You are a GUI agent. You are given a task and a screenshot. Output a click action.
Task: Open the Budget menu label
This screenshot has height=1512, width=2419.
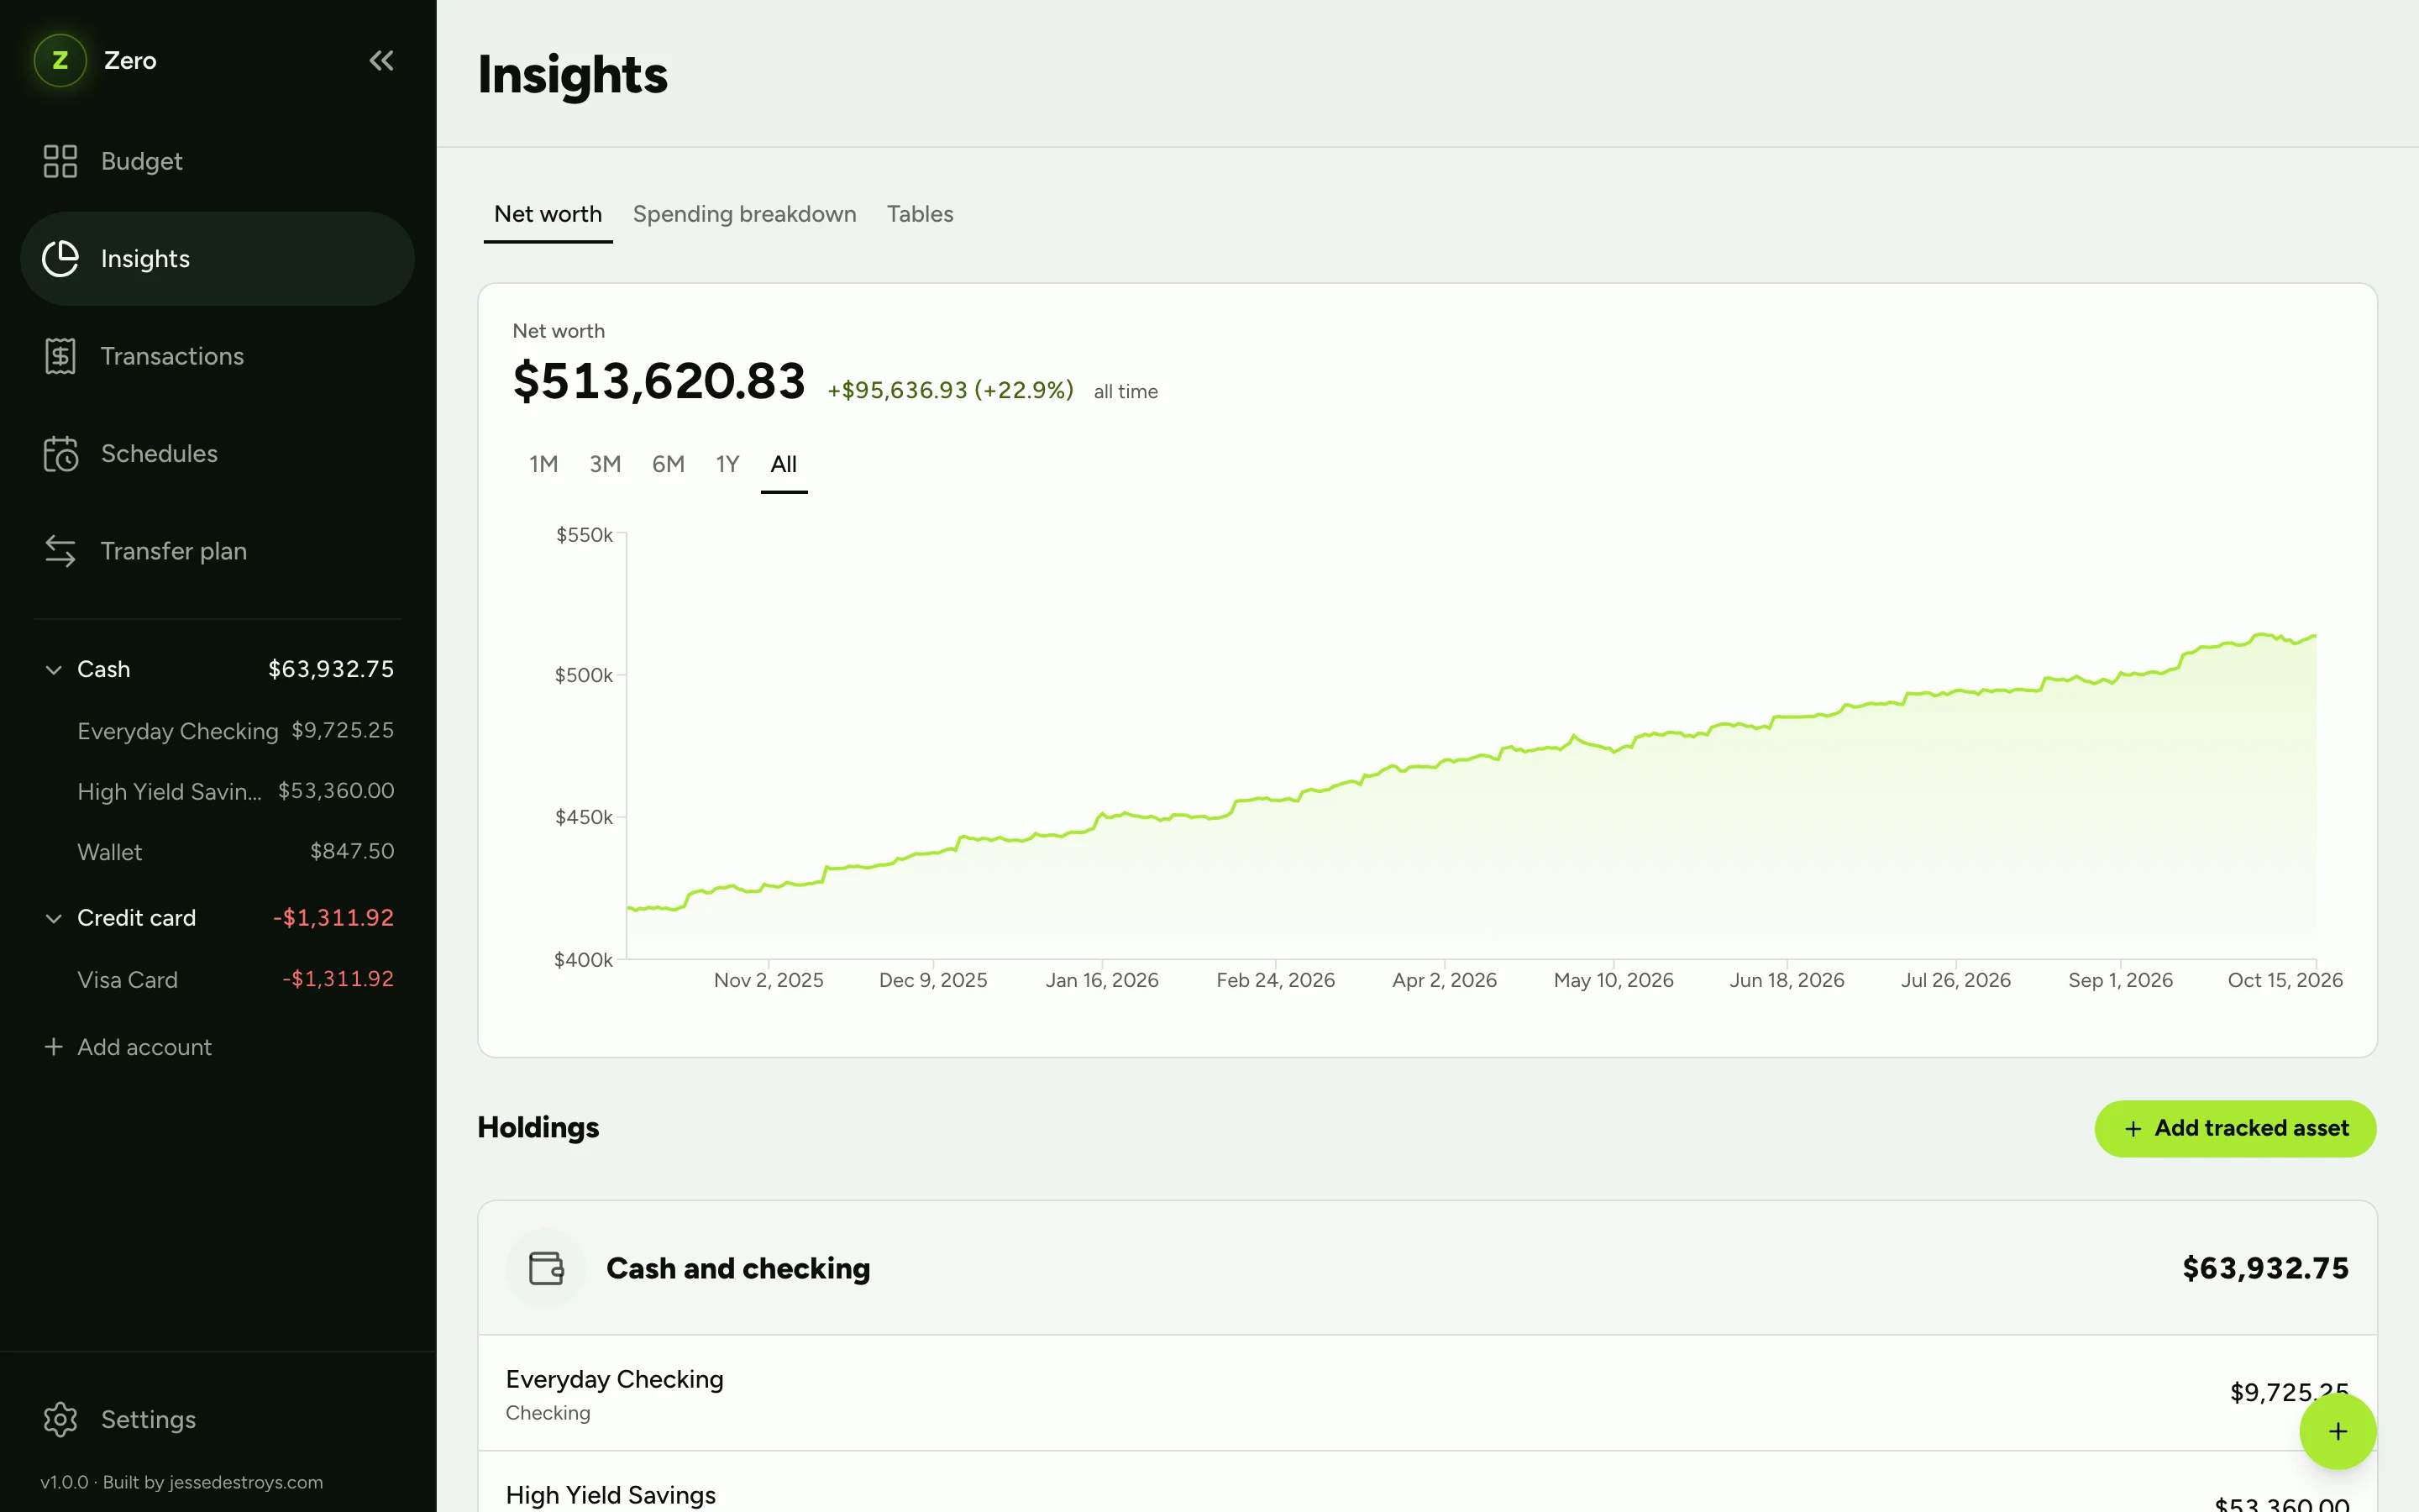click(142, 161)
